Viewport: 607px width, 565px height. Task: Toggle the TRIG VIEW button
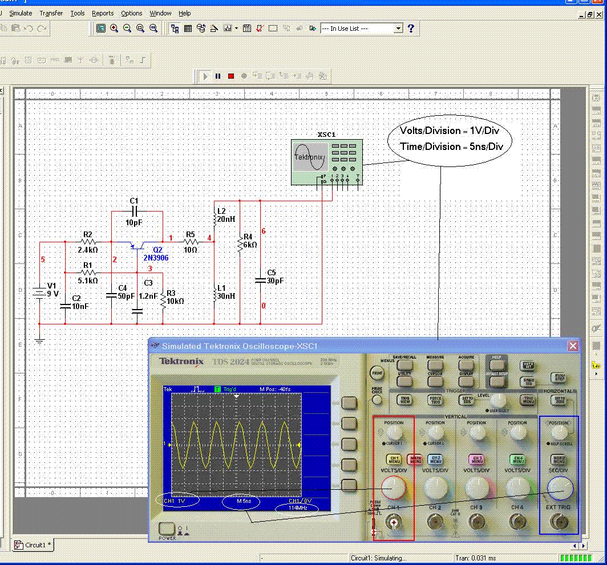pos(405,400)
